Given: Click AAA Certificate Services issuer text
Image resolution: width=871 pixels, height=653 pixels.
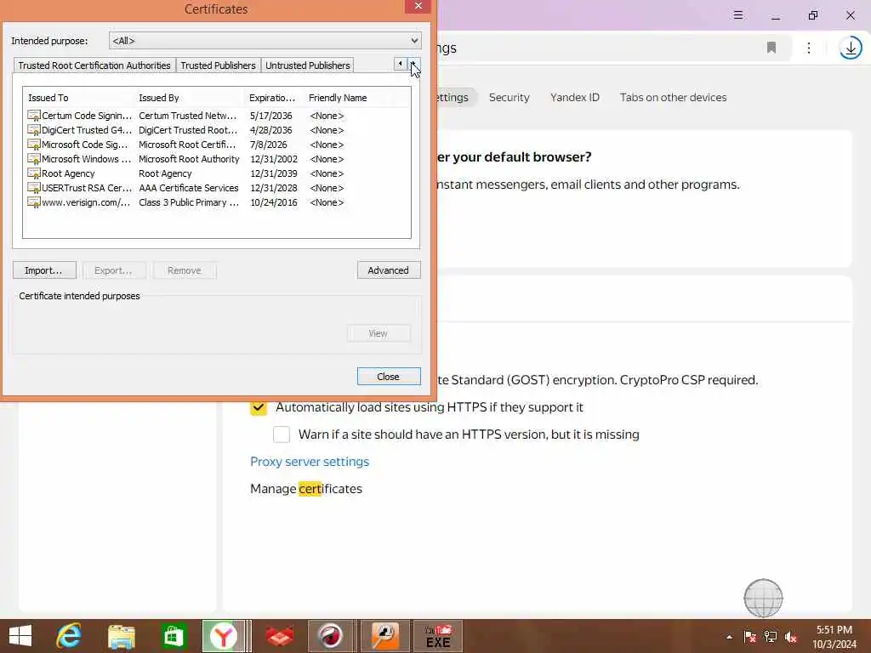Looking at the screenshot, I should pos(189,188).
